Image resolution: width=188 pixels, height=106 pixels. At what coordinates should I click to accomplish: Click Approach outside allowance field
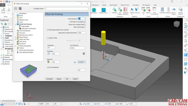click(82, 33)
